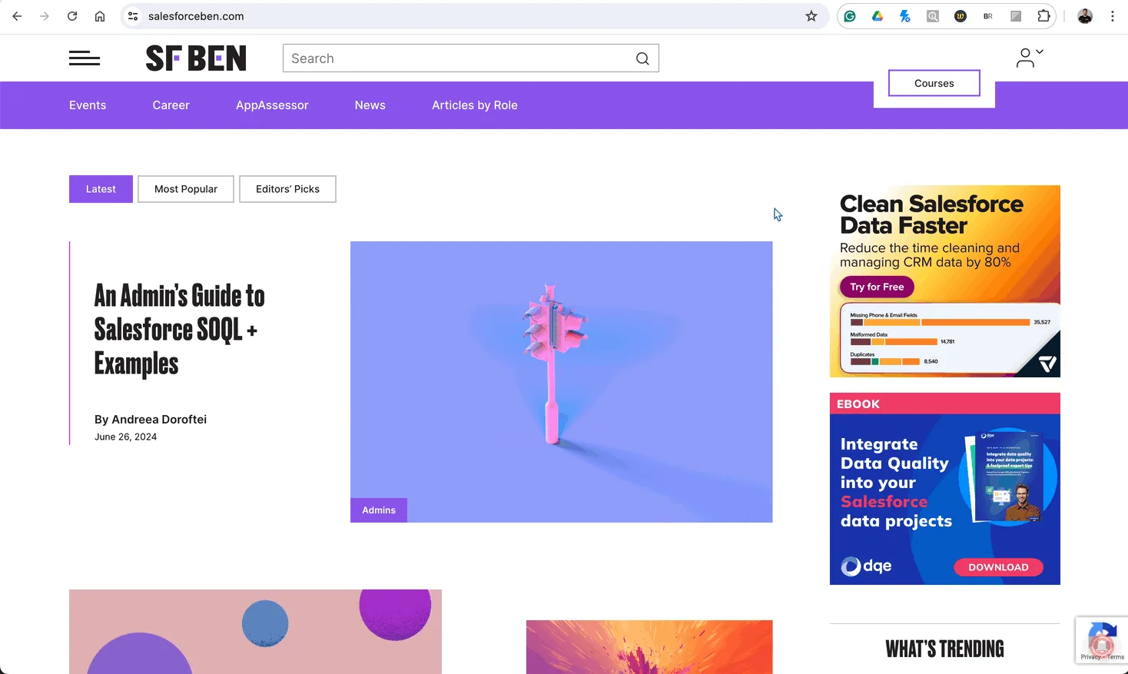Click the gray square extension icon
Viewport: 1128px width, 674px height.
coord(1016,16)
